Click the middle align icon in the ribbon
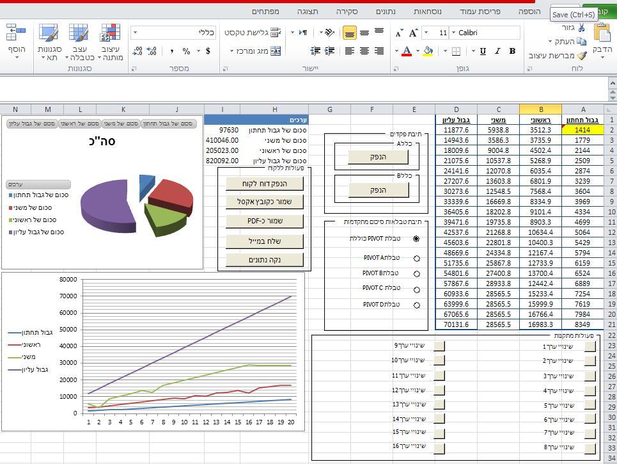617x464 pixels. point(364,33)
